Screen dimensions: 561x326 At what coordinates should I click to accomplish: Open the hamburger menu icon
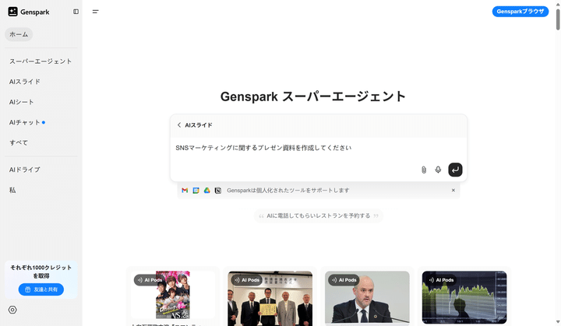tap(95, 12)
